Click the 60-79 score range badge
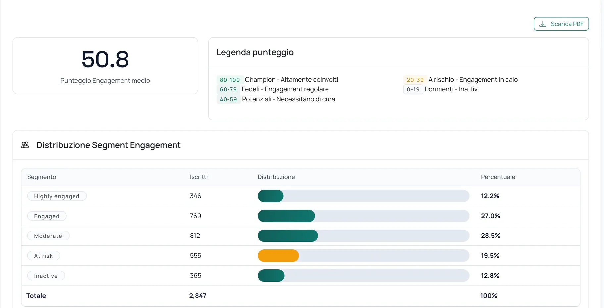604x308 pixels. [x=228, y=89]
